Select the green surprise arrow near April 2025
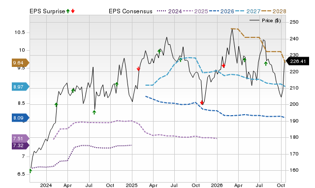 (159, 51)
